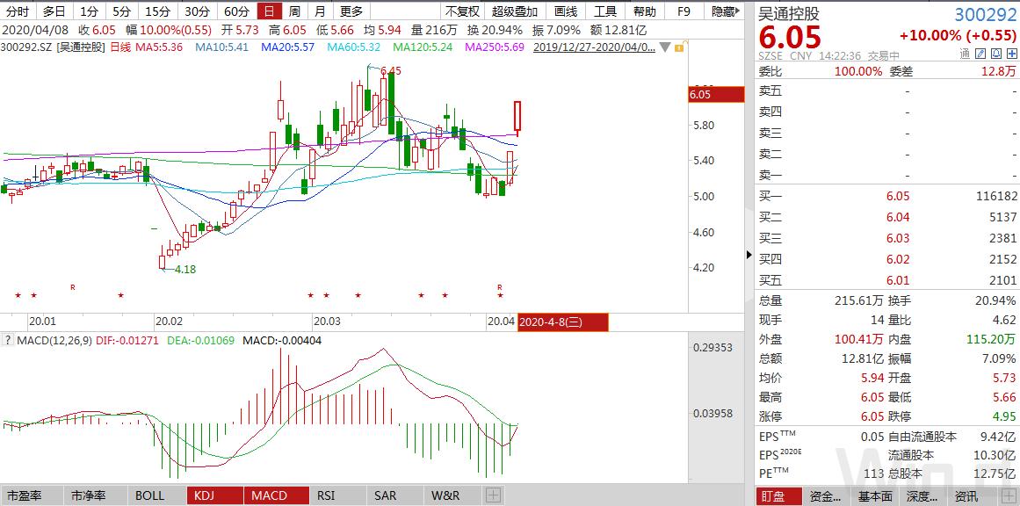Click plus icon next to 资讯 tab

tap(1008, 496)
